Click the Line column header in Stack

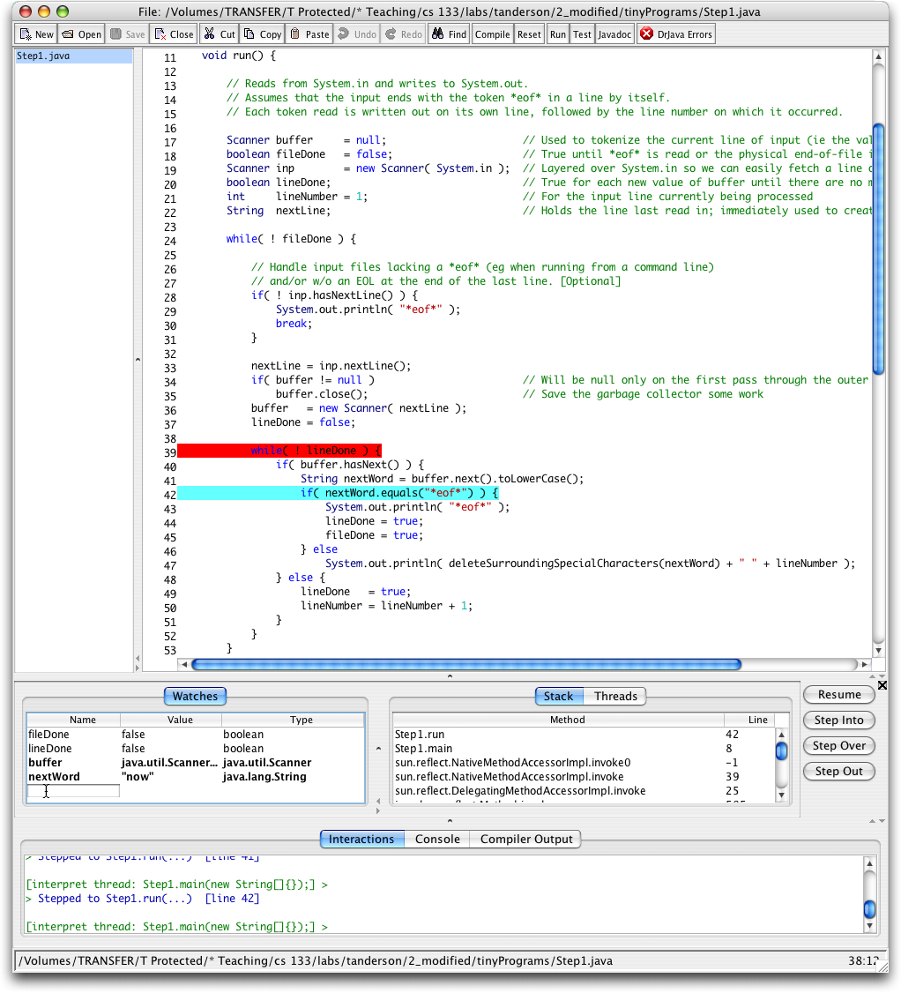pyautogui.click(x=749, y=720)
